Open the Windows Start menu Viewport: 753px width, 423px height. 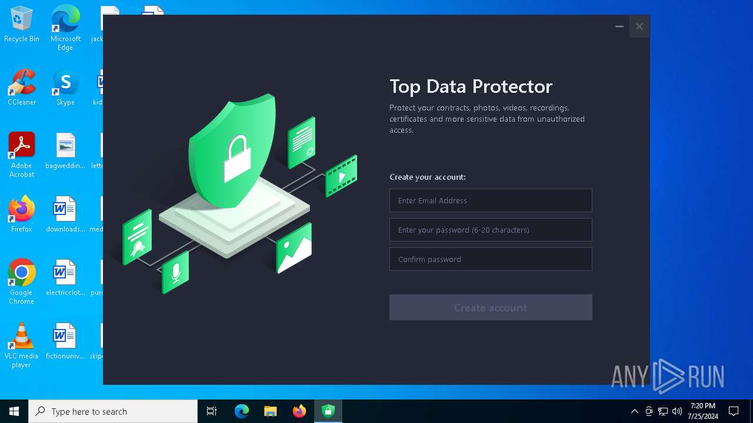tap(14, 411)
